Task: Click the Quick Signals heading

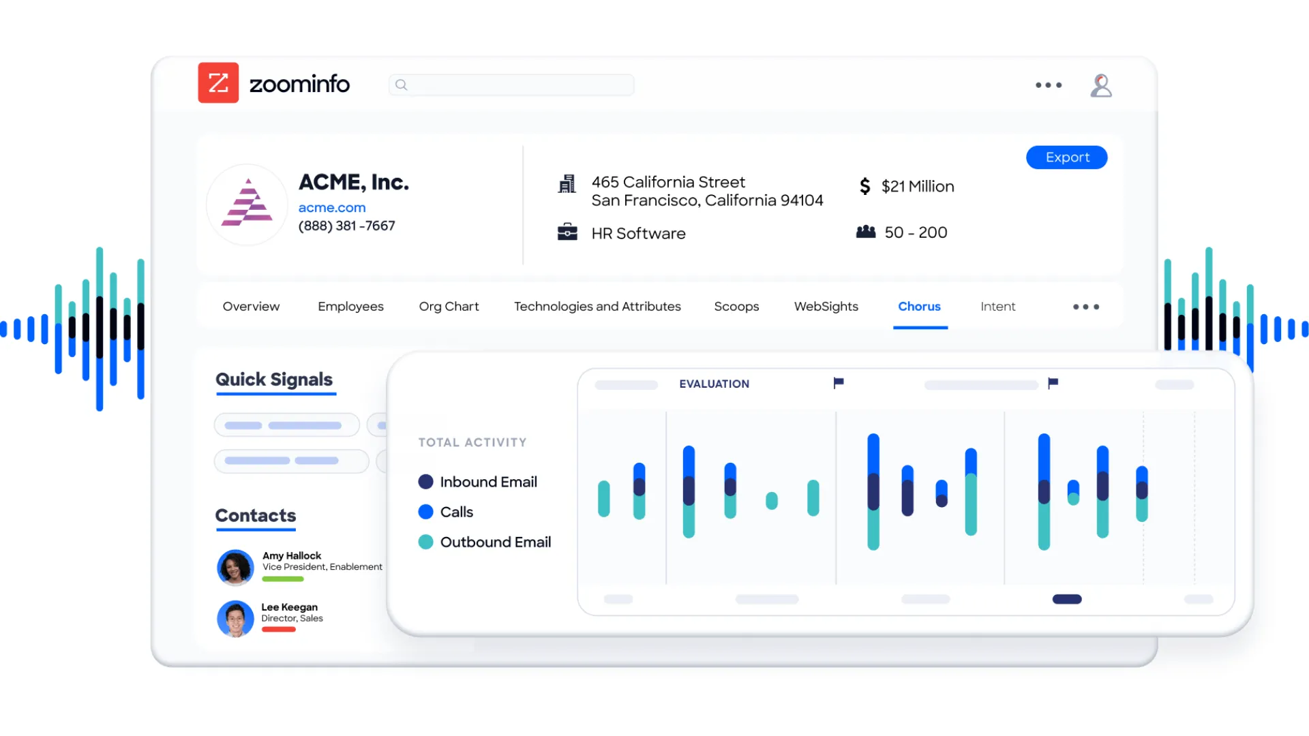Action: [x=274, y=380]
